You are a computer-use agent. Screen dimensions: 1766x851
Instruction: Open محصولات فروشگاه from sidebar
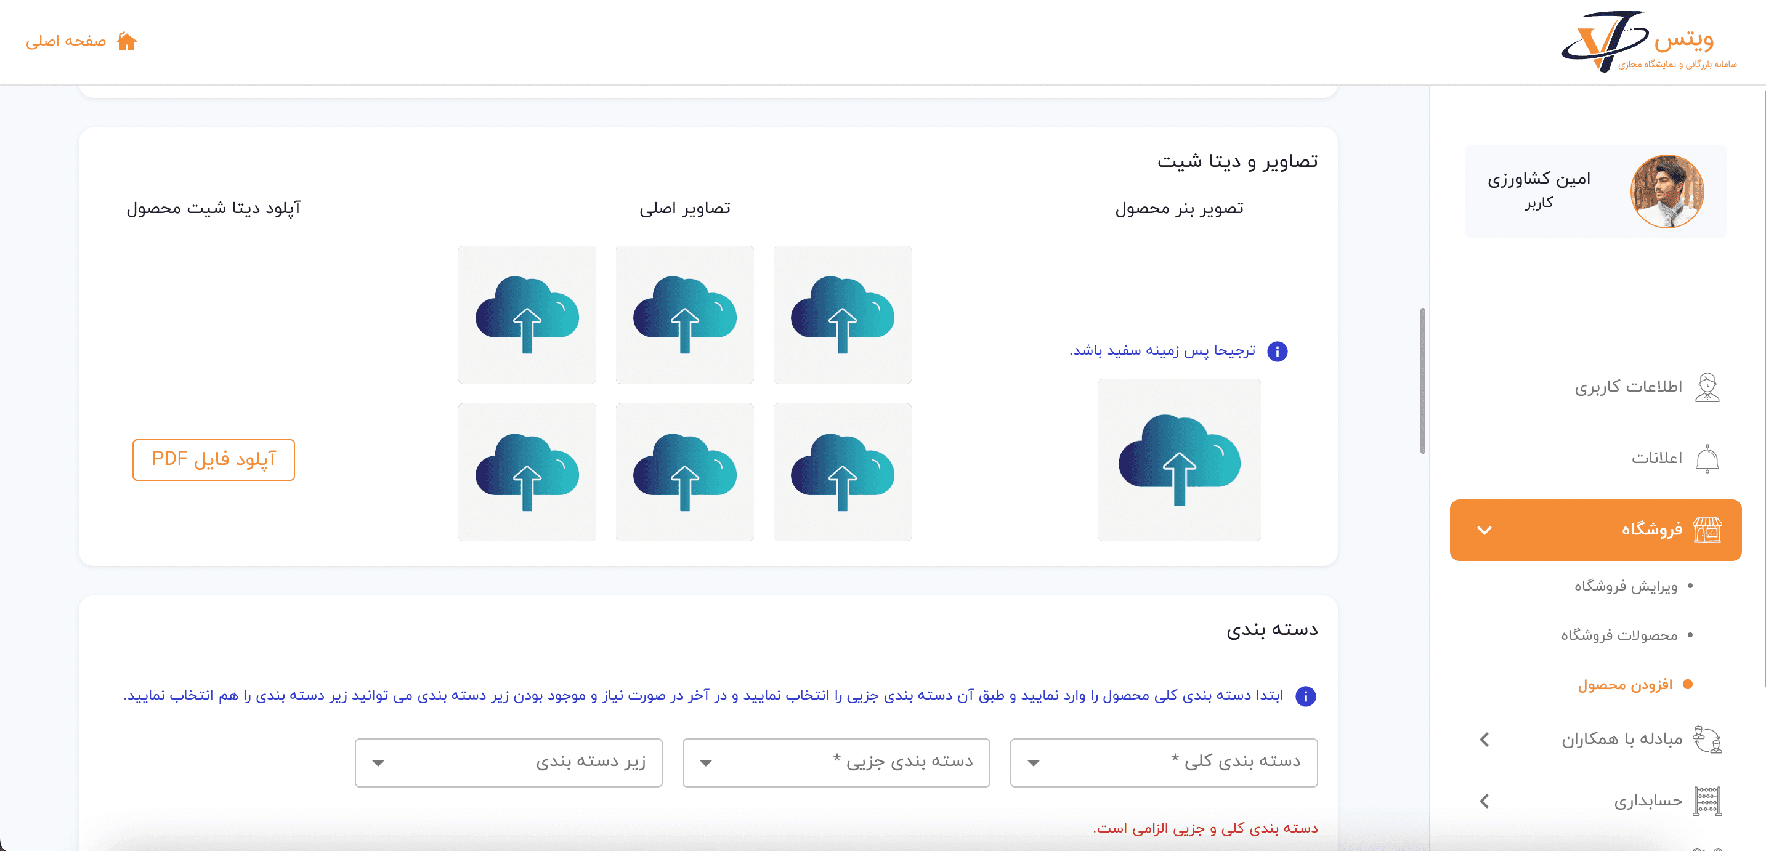[x=1619, y=636]
